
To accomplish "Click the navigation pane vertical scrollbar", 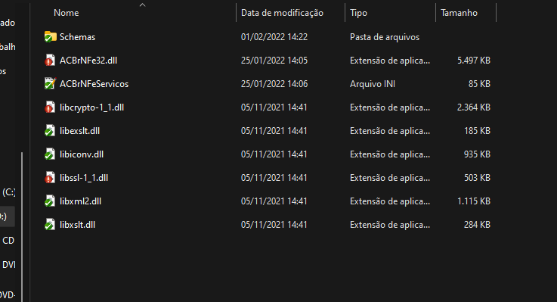I will tap(22, 226).
